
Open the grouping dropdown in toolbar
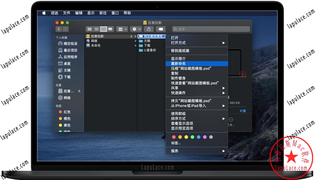(122, 29)
